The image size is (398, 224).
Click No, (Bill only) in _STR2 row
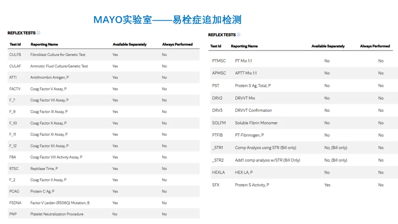336,160
